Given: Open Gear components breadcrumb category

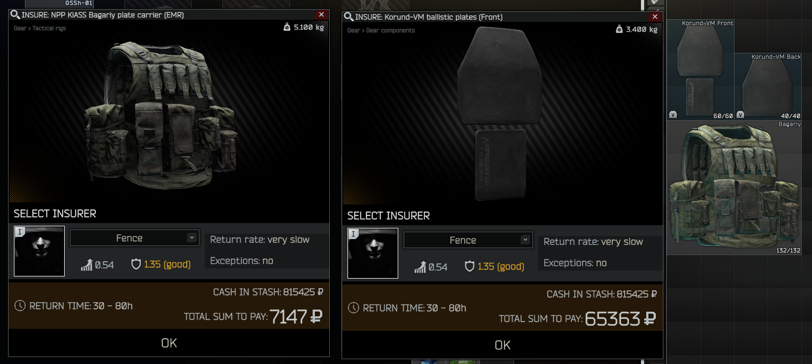Looking at the screenshot, I should pos(390,30).
